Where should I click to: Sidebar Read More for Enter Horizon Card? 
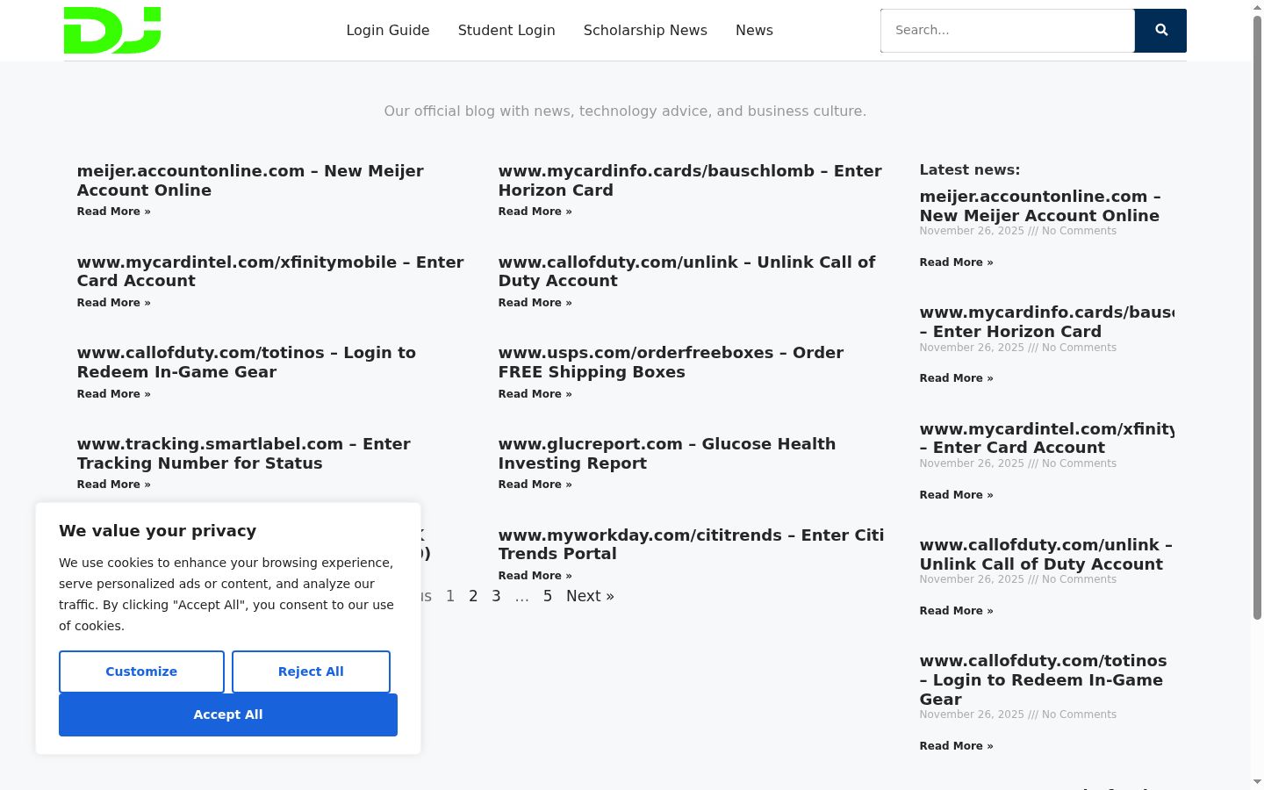[957, 378]
